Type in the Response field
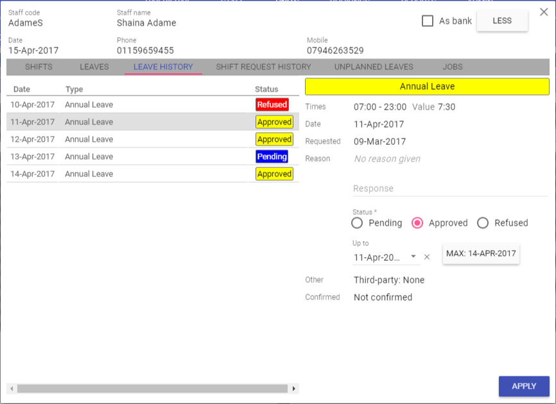This screenshot has width=556, height=404. coord(449,189)
